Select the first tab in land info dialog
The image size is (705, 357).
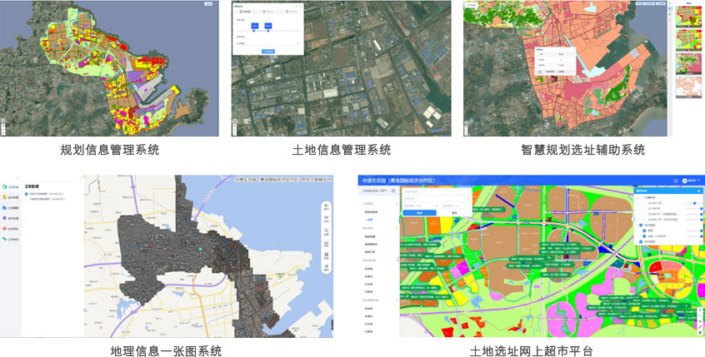247,11
